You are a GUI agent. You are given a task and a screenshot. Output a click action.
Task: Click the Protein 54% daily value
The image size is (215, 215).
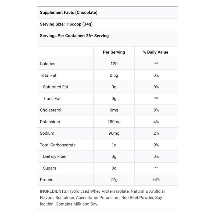click(x=156, y=180)
